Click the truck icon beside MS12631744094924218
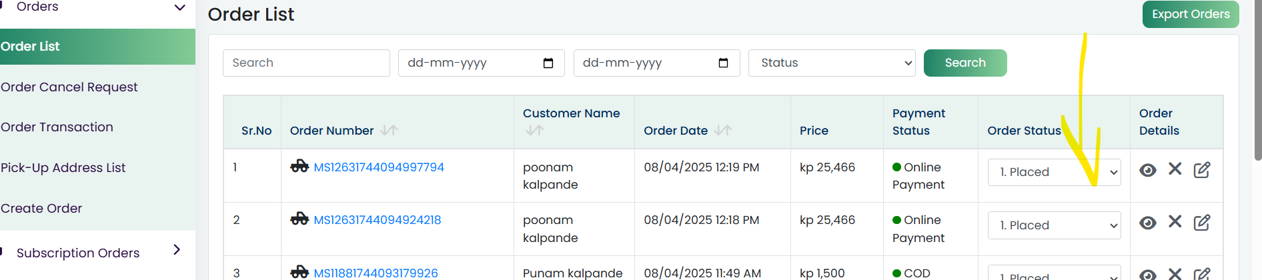Image resolution: width=1262 pixels, height=280 pixels. [299, 219]
